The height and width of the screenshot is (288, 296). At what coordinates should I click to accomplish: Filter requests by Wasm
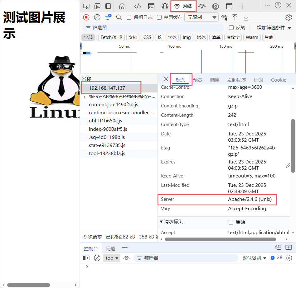(x=252, y=37)
